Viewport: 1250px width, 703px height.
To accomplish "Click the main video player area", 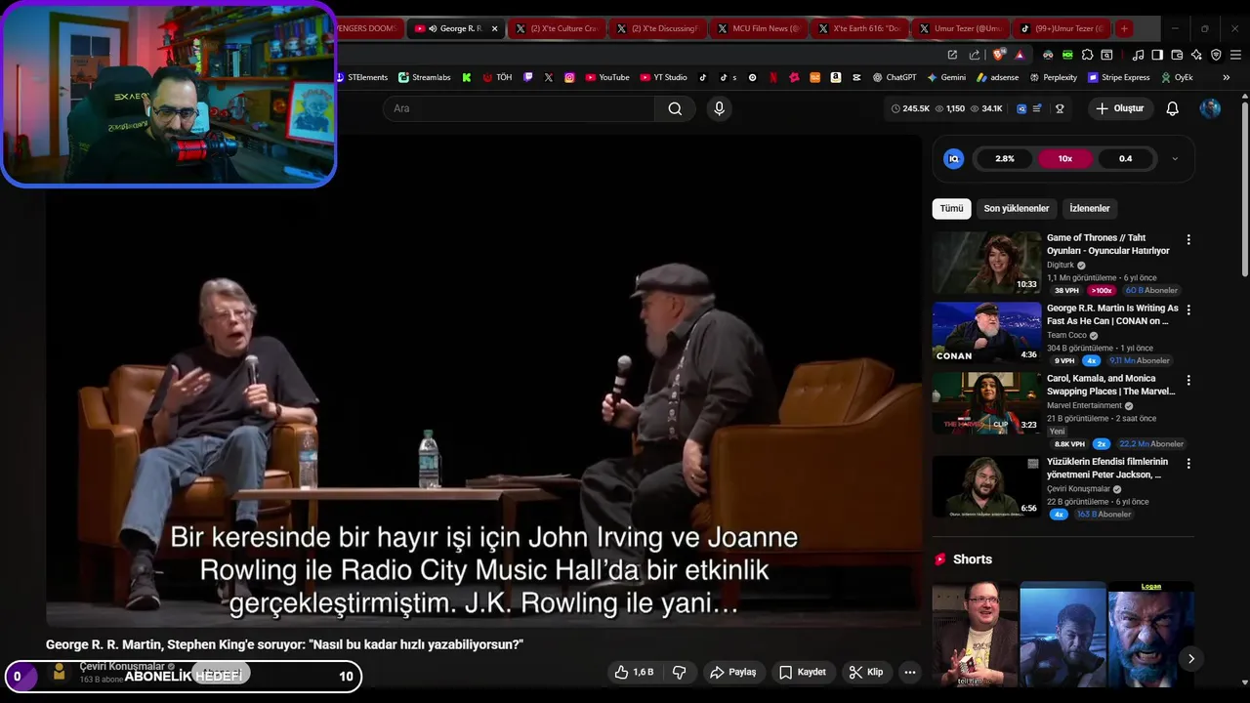I will [483, 381].
